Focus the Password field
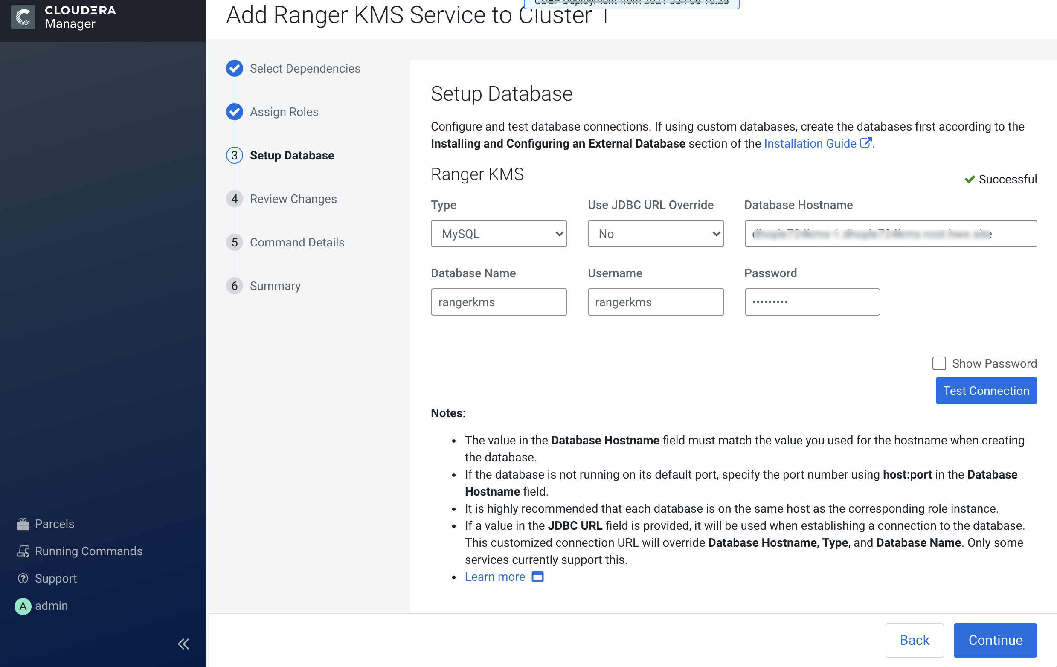 pos(812,302)
